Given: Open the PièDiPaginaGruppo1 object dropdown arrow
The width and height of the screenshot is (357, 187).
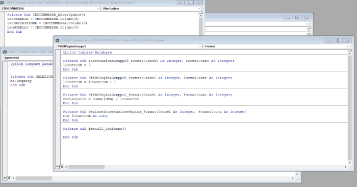Looking at the screenshot, I should [x=200, y=46].
